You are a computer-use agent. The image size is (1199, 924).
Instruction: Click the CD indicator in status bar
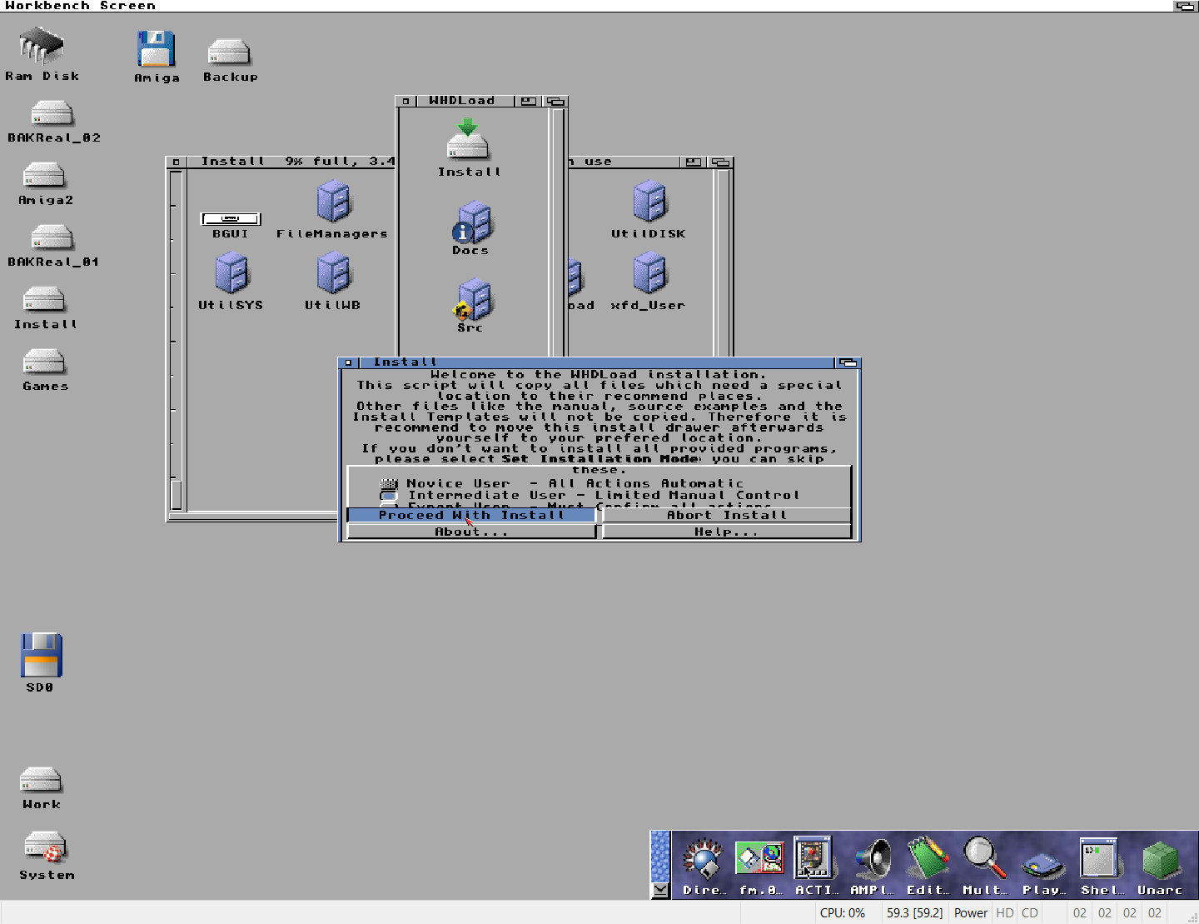coord(1030,913)
